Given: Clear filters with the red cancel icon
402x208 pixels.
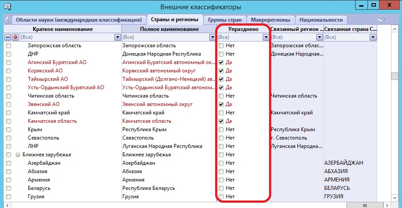Looking at the screenshot, I should tap(15, 37).
